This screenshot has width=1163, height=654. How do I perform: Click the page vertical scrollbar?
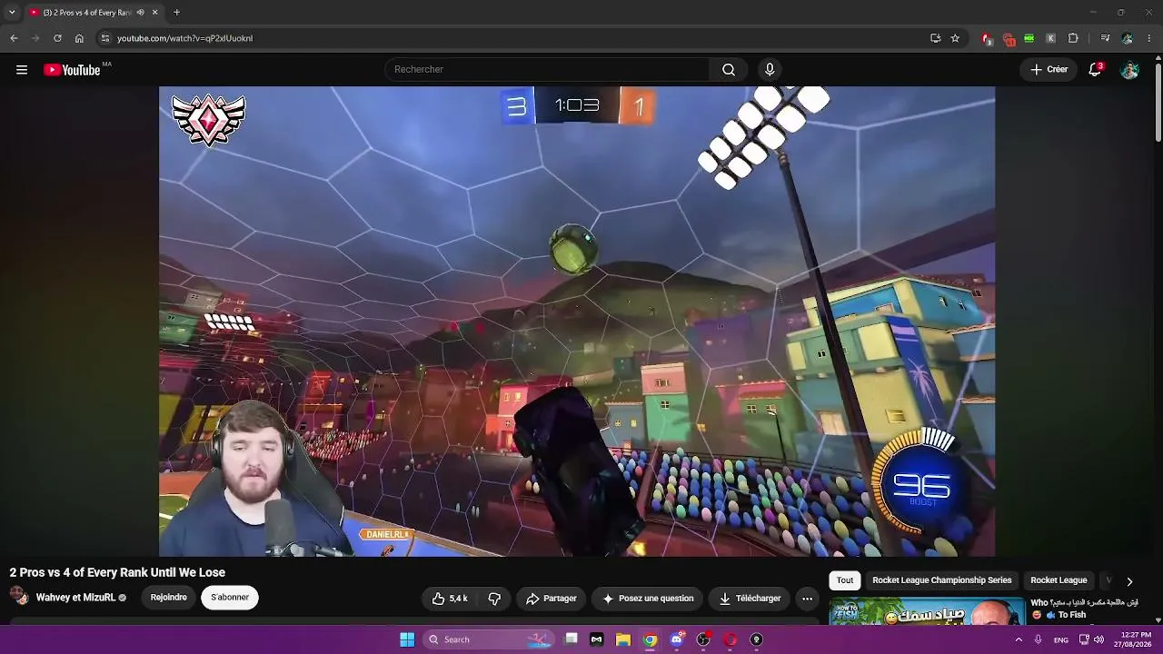click(x=1158, y=100)
